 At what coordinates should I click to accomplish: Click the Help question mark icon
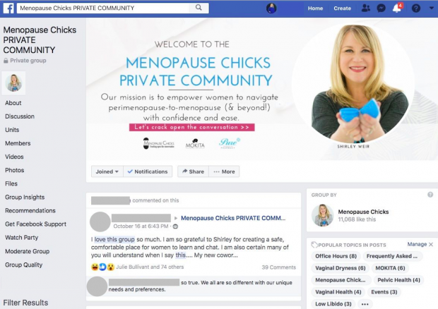[x=416, y=8]
